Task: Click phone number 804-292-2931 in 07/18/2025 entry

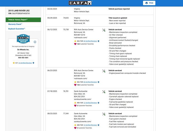Action: point(79,97)
